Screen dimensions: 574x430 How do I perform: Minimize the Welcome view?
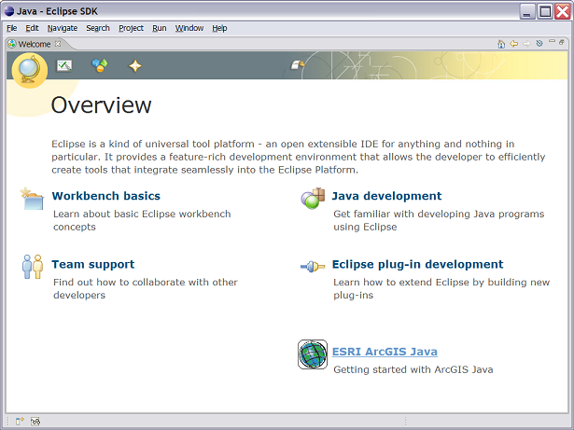click(552, 41)
